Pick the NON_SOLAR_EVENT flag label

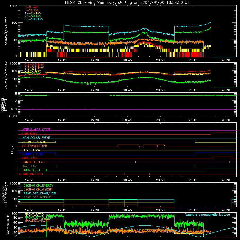click(36, 138)
